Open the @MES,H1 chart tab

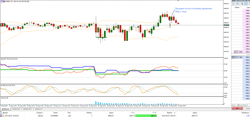click(39, 109)
